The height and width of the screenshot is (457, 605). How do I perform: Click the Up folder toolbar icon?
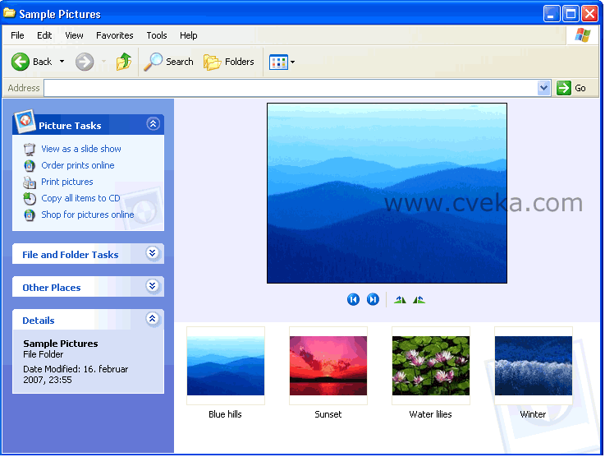(x=124, y=62)
